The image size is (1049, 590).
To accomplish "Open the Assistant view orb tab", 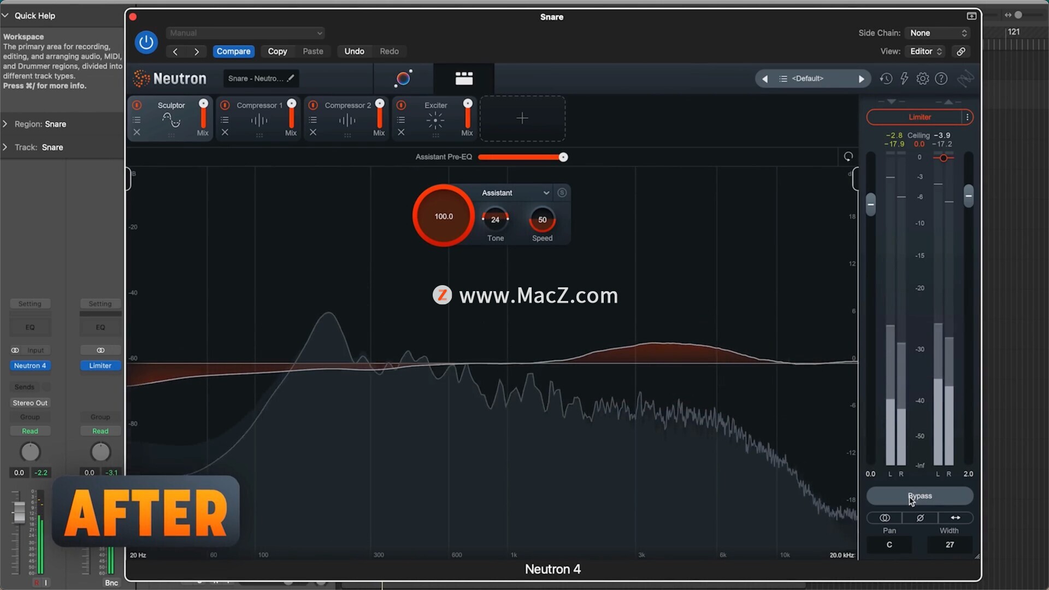I will [403, 78].
